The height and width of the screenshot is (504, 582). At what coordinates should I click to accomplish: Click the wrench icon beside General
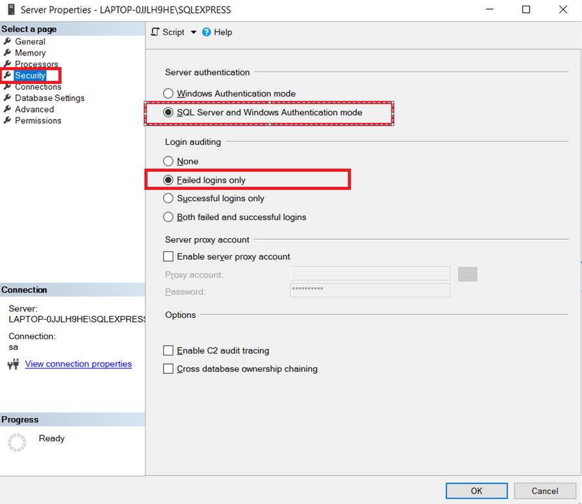[7, 41]
